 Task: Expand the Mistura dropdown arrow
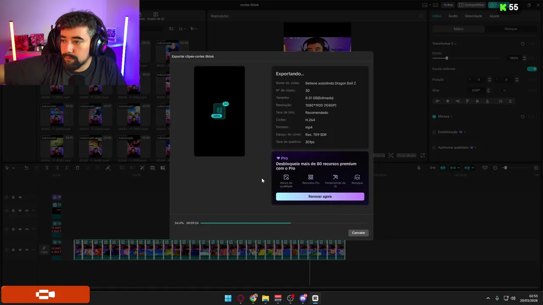[451, 116]
